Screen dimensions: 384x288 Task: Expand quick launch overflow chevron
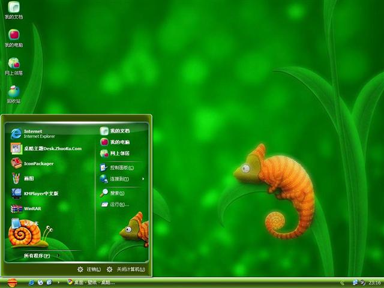(58, 283)
